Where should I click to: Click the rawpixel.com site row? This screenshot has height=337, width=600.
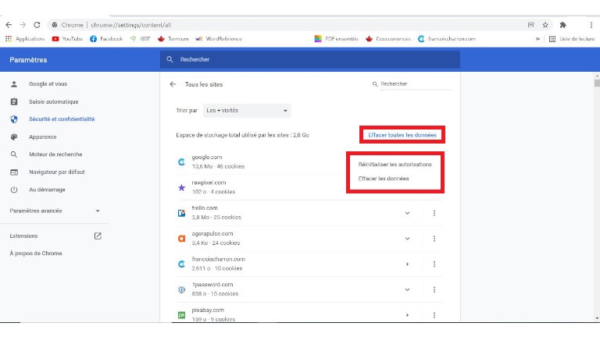pos(260,187)
